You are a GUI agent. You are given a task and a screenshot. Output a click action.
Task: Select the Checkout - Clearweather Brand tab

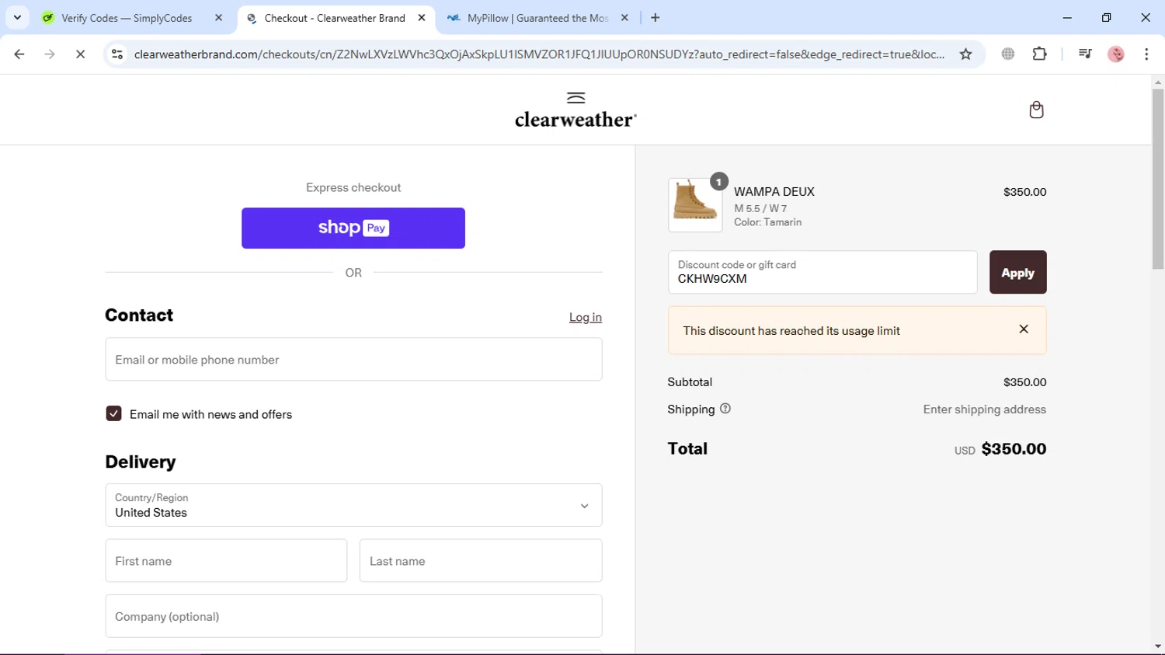pyautogui.click(x=335, y=18)
